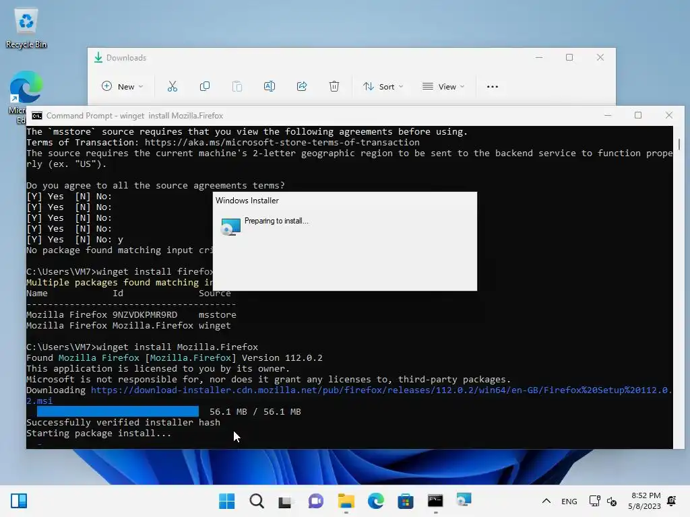The height and width of the screenshot is (517, 690).
Task: Maximize the Command Prompt window
Action: (x=638, y=115)
